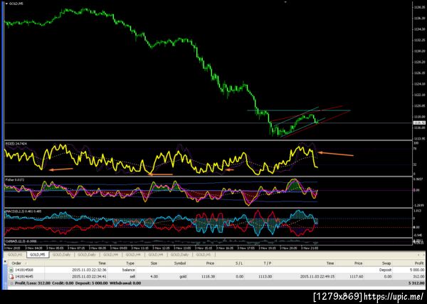Click the OsMA indicator label

(21, 241)
